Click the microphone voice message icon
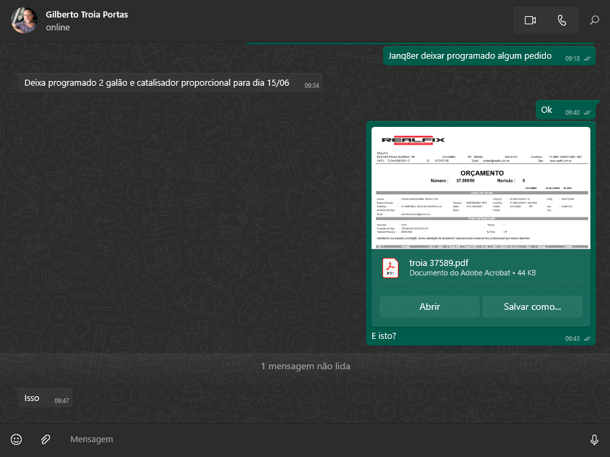 (594, 439)
